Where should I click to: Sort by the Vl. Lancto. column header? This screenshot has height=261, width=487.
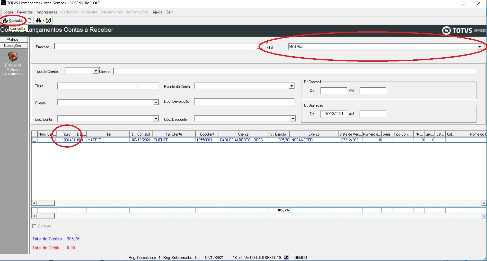click(x=279, y=134)
